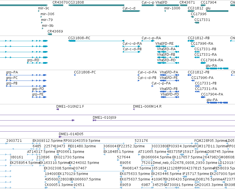235x189 pixels.
Task: Click the grp-PA protein label
Action: point(12,73)
